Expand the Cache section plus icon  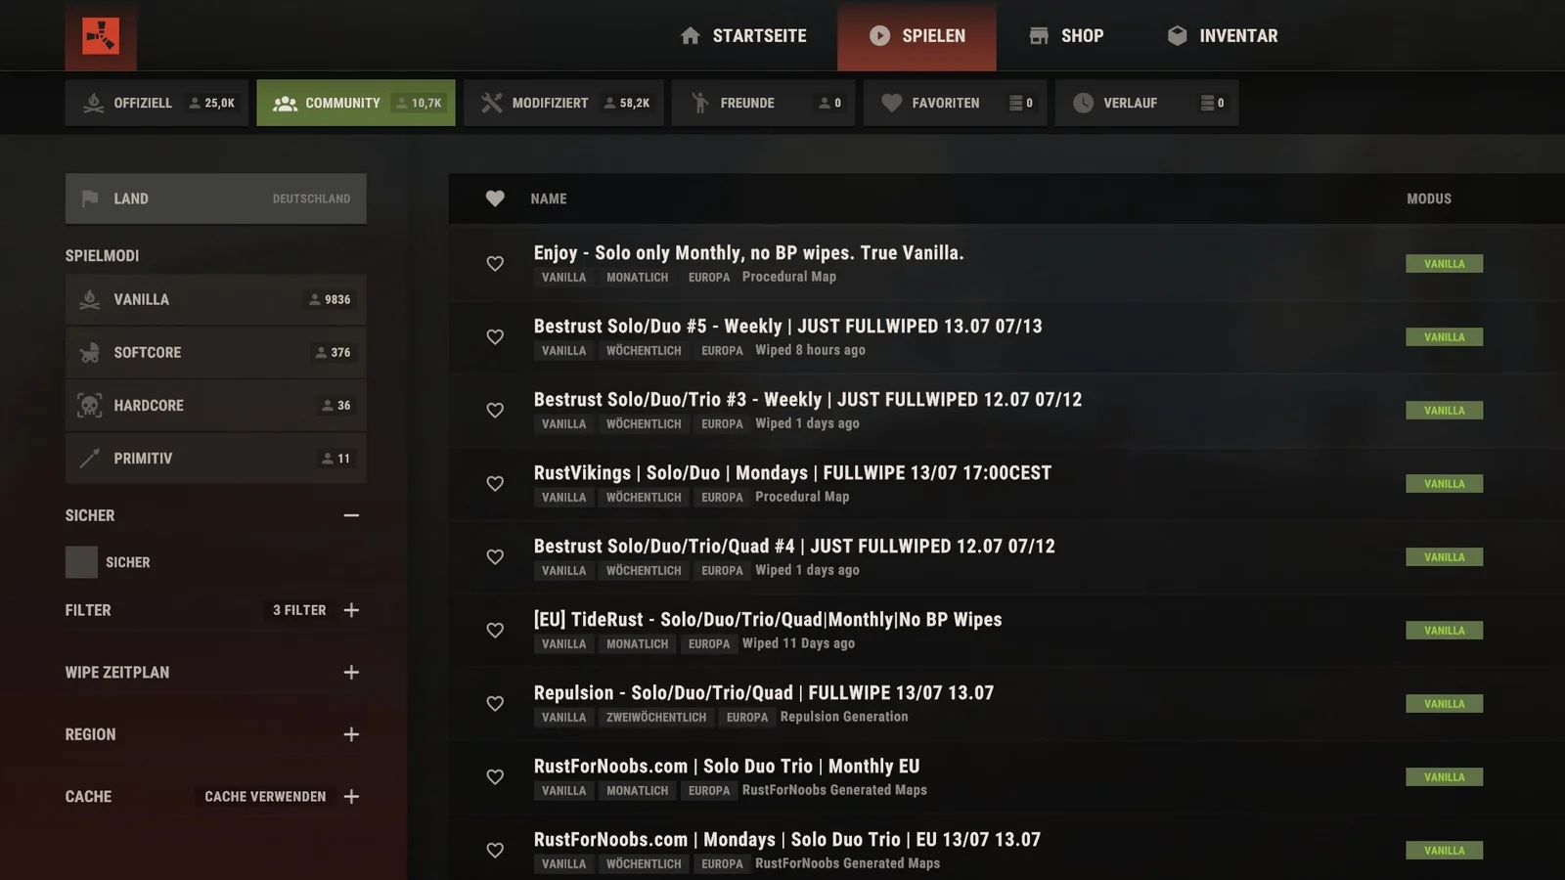[x=351, y=797]
